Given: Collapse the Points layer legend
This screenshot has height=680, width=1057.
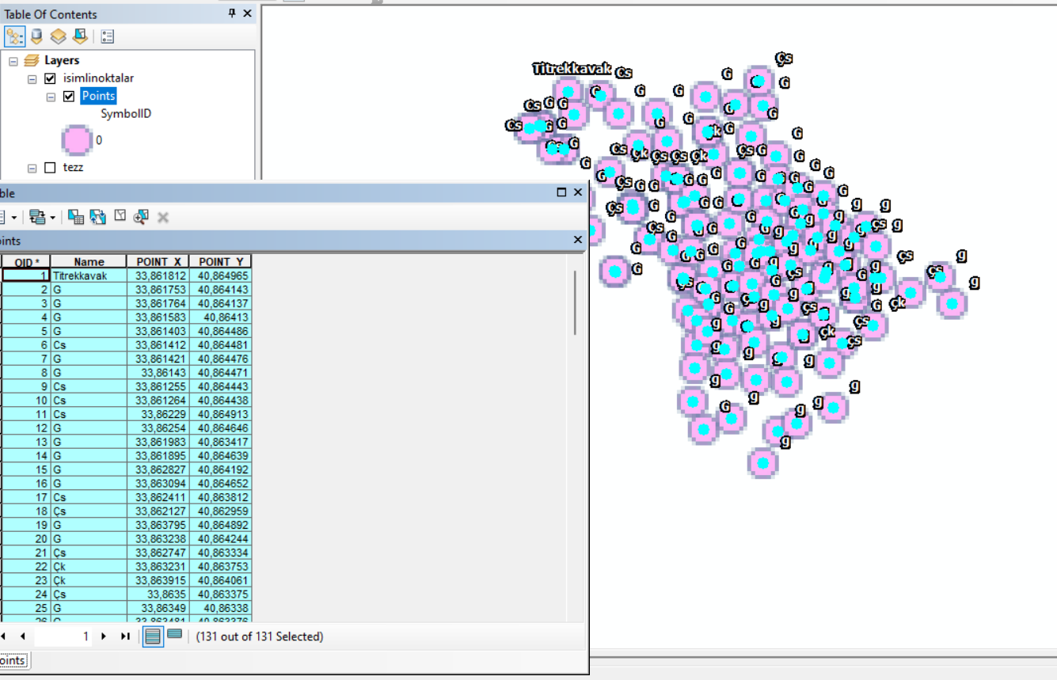Looking at the screenshot, I should 51,97.
